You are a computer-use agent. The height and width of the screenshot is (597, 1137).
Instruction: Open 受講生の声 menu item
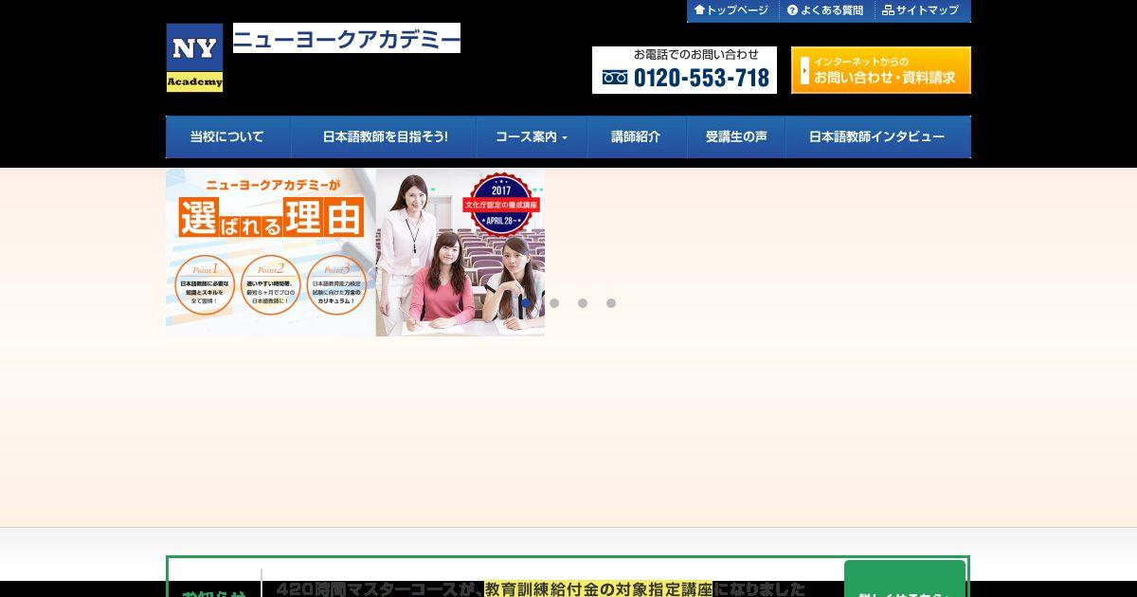pos(736,136)
